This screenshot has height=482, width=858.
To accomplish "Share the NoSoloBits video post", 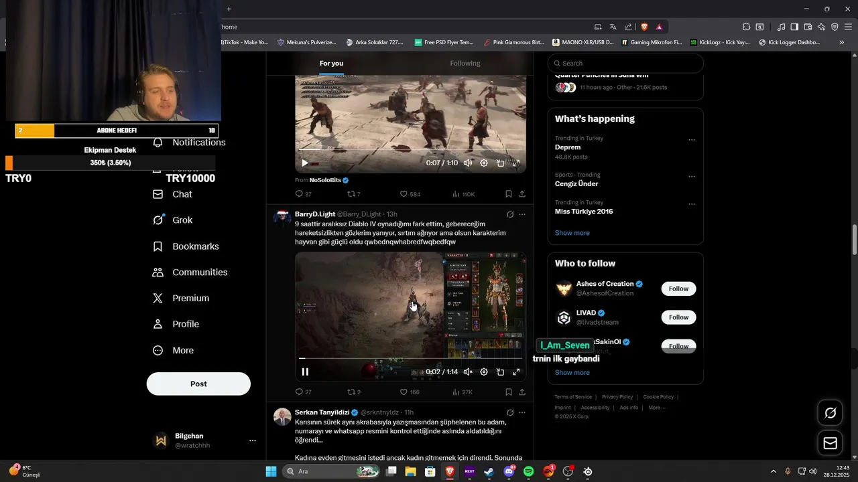I will coord(522,194).
